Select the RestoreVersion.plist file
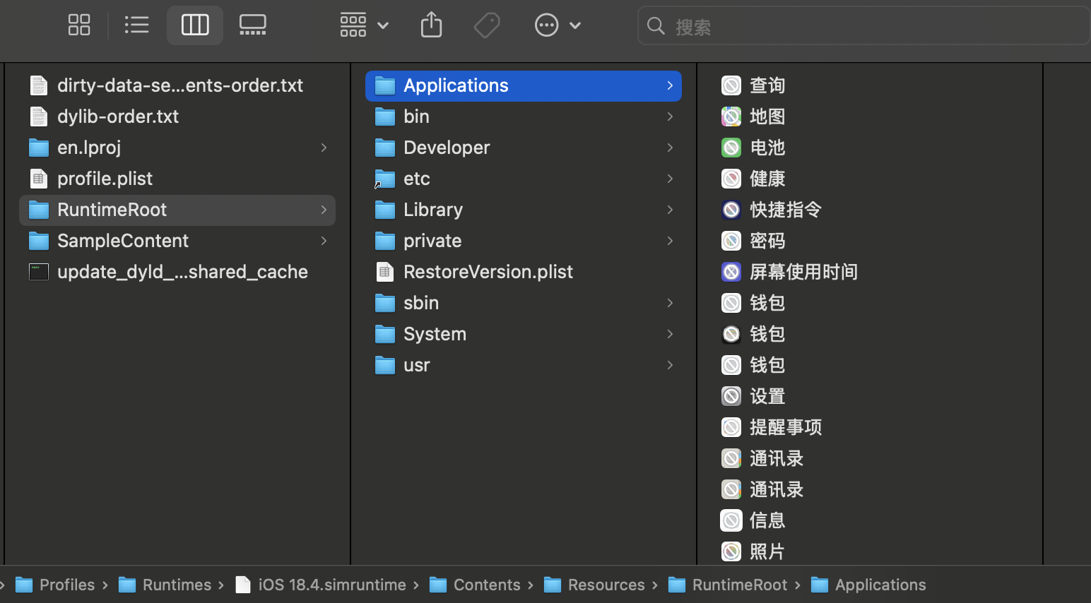The width and height of the screenshot is (1091, 603). click(x=488, y=272)
